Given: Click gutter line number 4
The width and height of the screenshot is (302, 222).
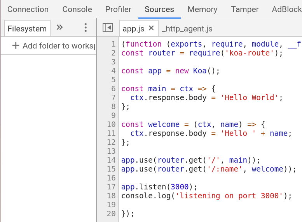Looking at the screenshot, I should click(x=113, y=71).
